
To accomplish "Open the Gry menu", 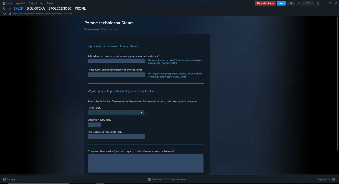I will 42,3.
